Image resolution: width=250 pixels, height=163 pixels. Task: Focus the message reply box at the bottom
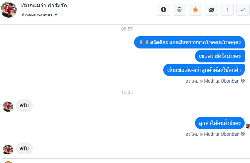click(x=125, y=161)
